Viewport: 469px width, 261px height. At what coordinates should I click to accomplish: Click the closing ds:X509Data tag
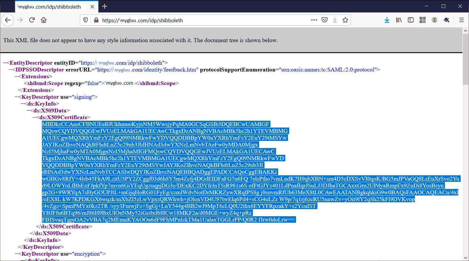pos(51,233)
